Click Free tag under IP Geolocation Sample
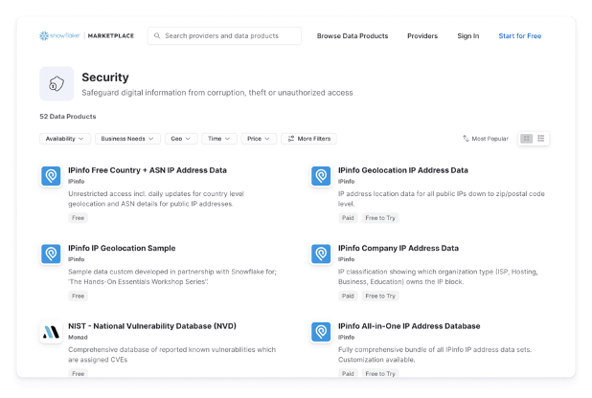592x398 pixels. tap(79, 297)
